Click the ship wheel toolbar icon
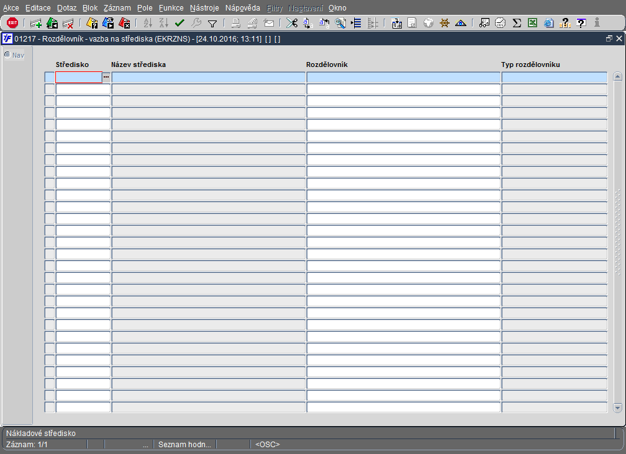626x454 pixels. click(445, 23)
